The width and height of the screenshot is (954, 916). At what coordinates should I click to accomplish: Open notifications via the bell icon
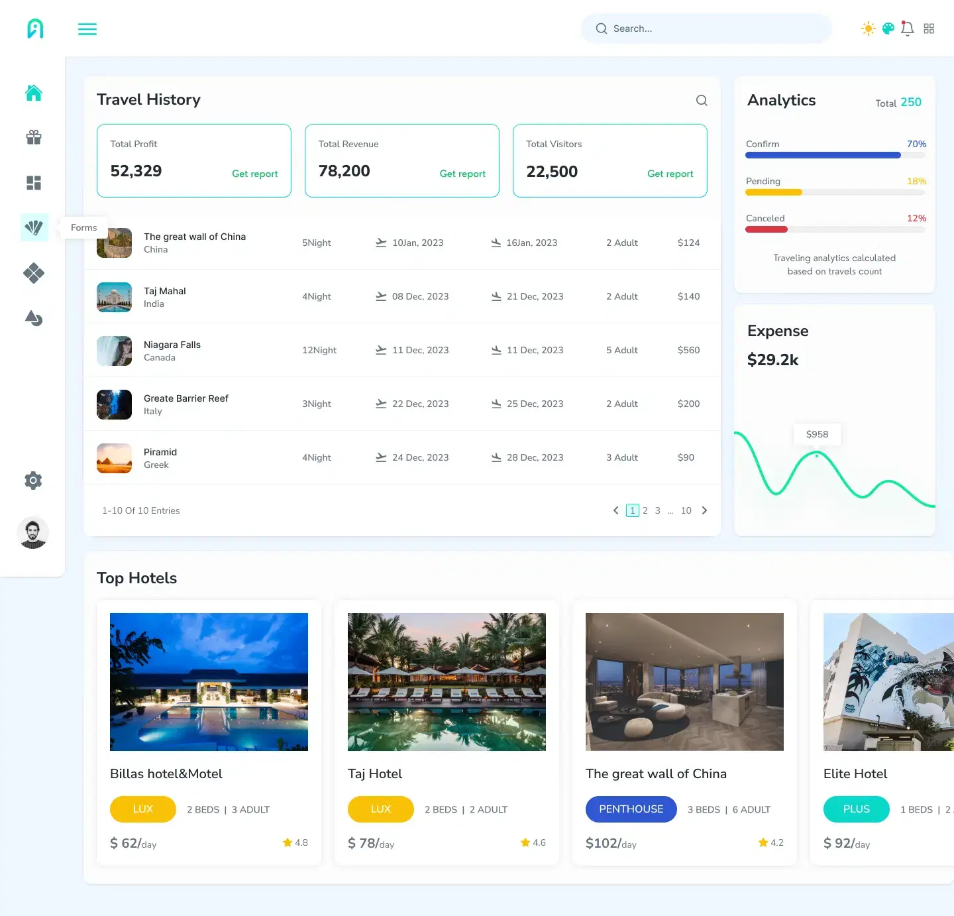click(907, 29)
